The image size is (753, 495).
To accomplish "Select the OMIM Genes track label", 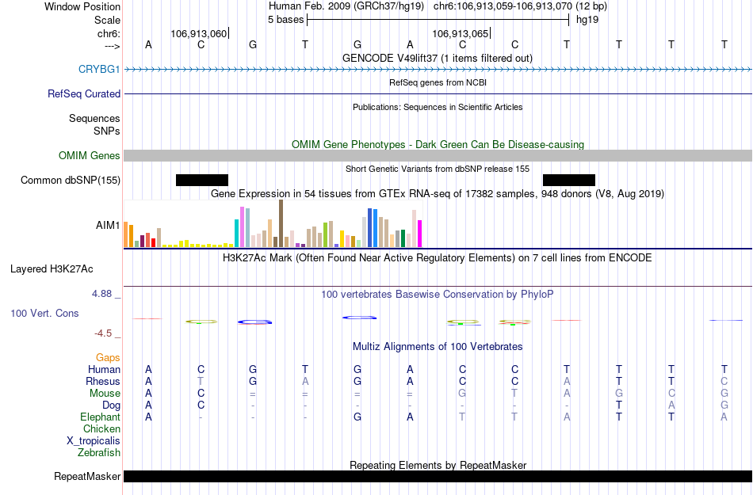I will tap(89, 155).
